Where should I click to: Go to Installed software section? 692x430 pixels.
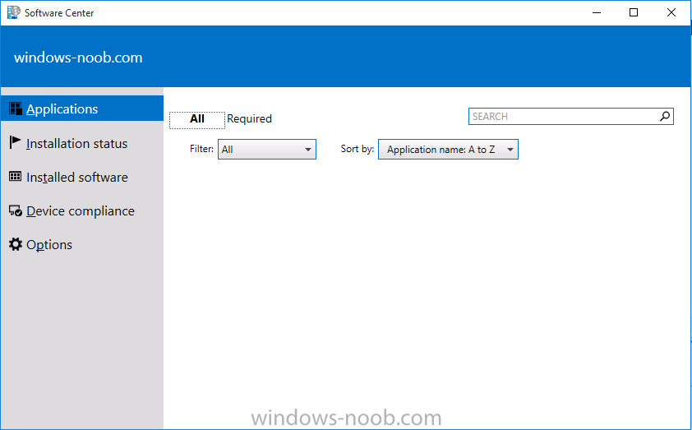tap(77, 177)
